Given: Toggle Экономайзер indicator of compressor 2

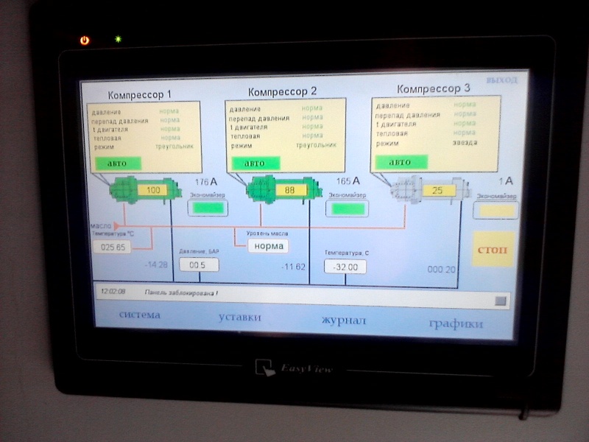Looking at the screenshot, I should pyautogui.click(x=348, y=208).
